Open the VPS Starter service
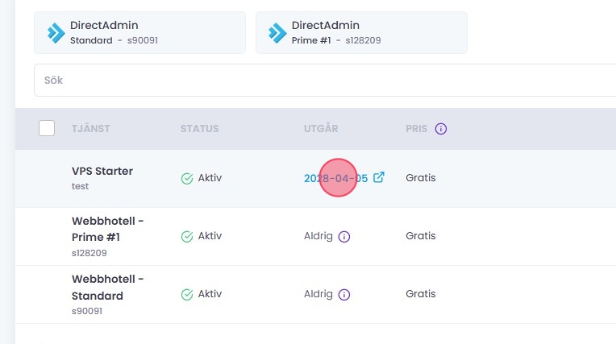 point(102,172)
